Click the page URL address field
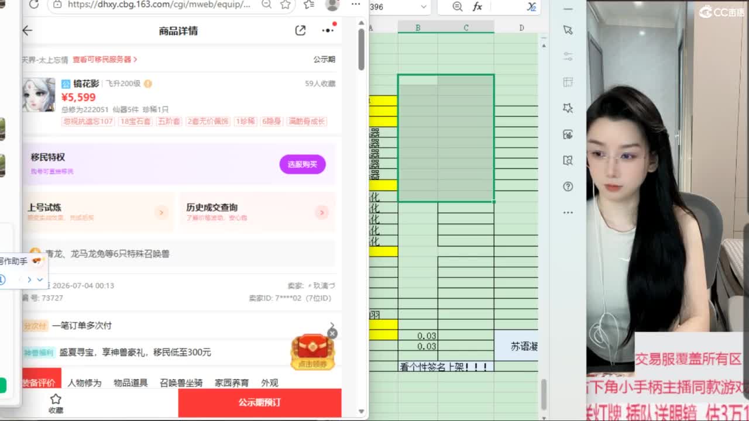Viewport: 749px width, 421px height. (159, 5)
